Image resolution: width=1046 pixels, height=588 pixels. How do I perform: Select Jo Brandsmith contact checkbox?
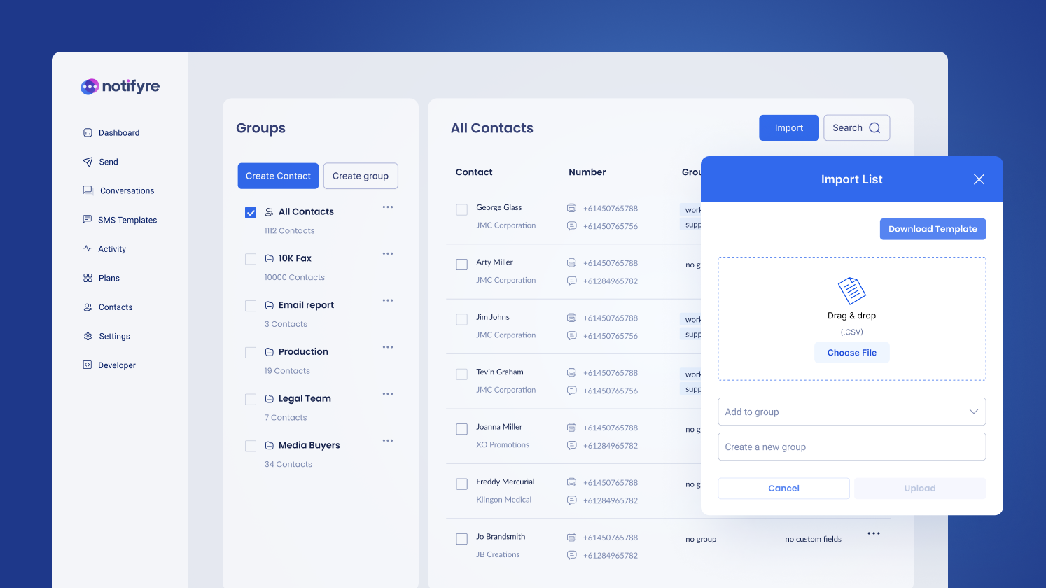(462, 539)
